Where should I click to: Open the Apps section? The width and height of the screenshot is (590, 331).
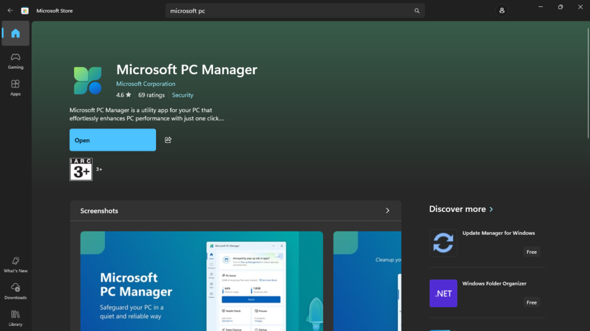(16, 87)
